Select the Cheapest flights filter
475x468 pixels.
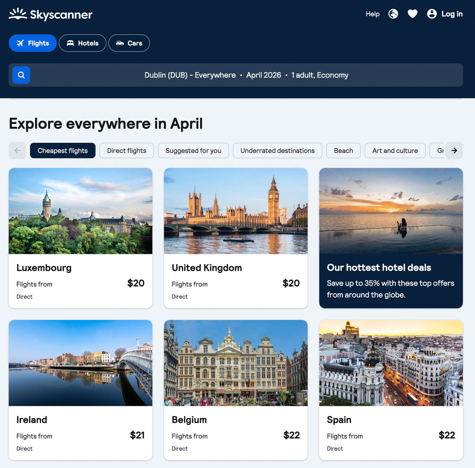[x=63, y=150]
